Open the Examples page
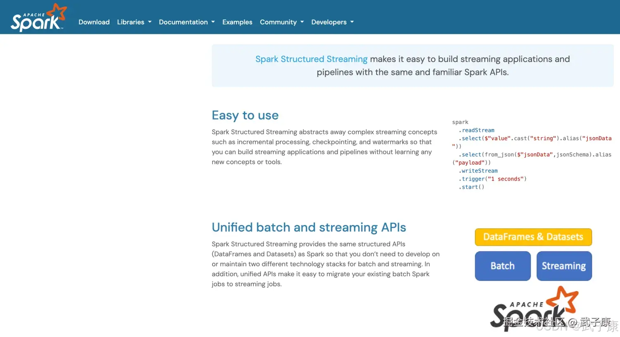Image resolution: width=620 pixels, height=337 pixels. point(237,22)
